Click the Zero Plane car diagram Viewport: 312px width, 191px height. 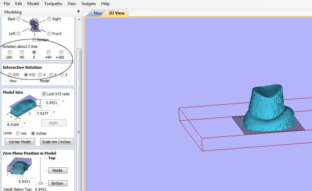[19, 167]
